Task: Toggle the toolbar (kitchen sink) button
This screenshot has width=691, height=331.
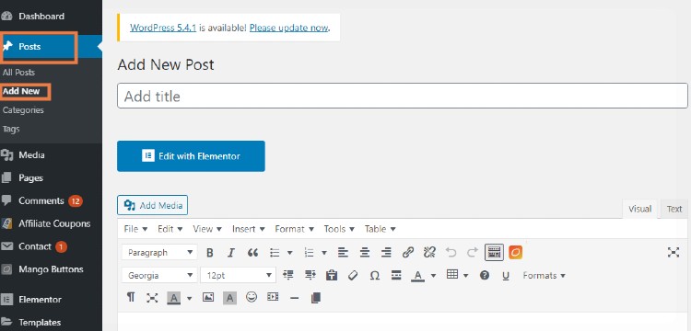Action: (x=494, y=252)
